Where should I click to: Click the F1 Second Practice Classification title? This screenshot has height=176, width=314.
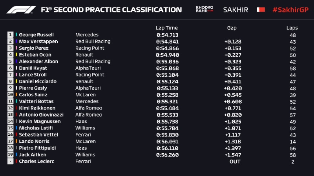112,10
